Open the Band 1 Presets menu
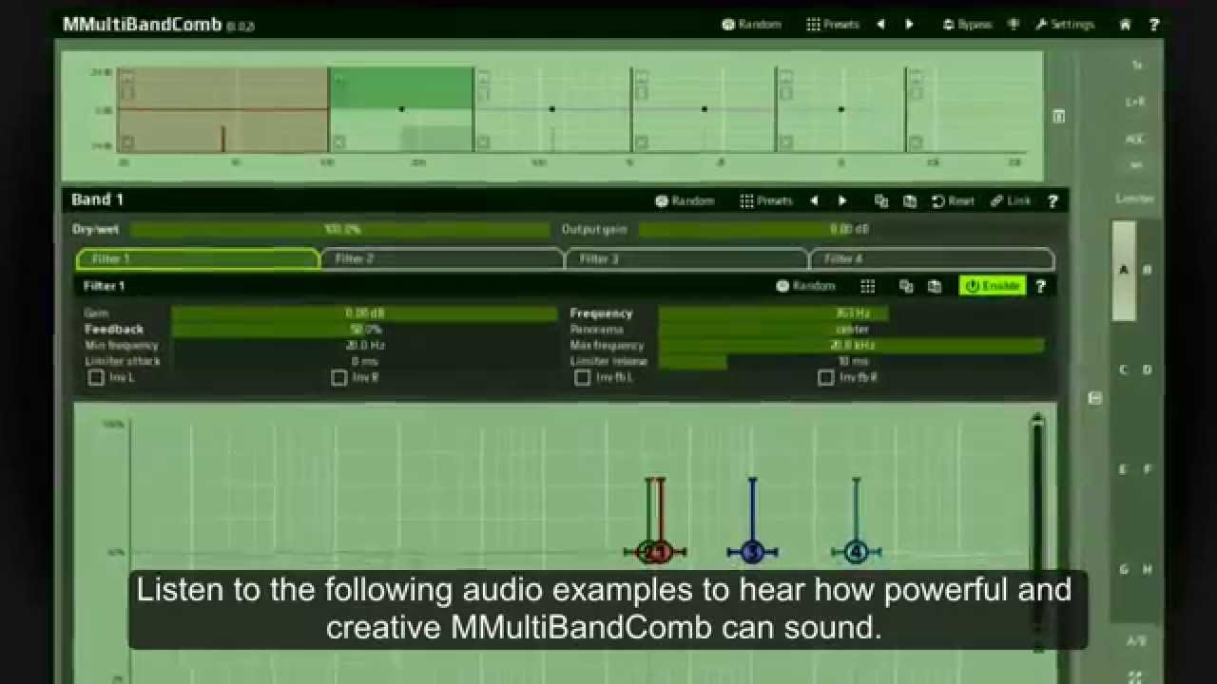This screenshot has width=1217, height=684. pos(766,200)
